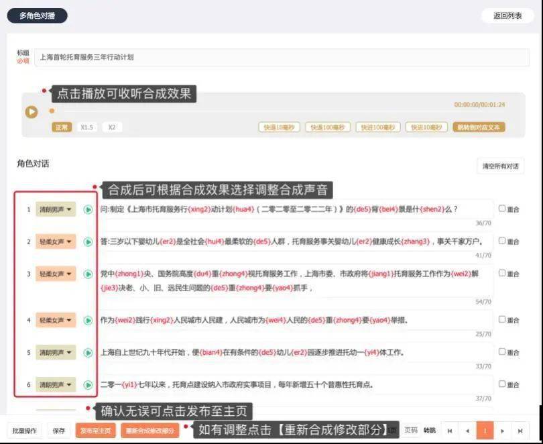The height and width of the screenshot is (444, 543).
Task: Open the 清朗男声 voice dropdown in row 1
Action: click(56, 209)
